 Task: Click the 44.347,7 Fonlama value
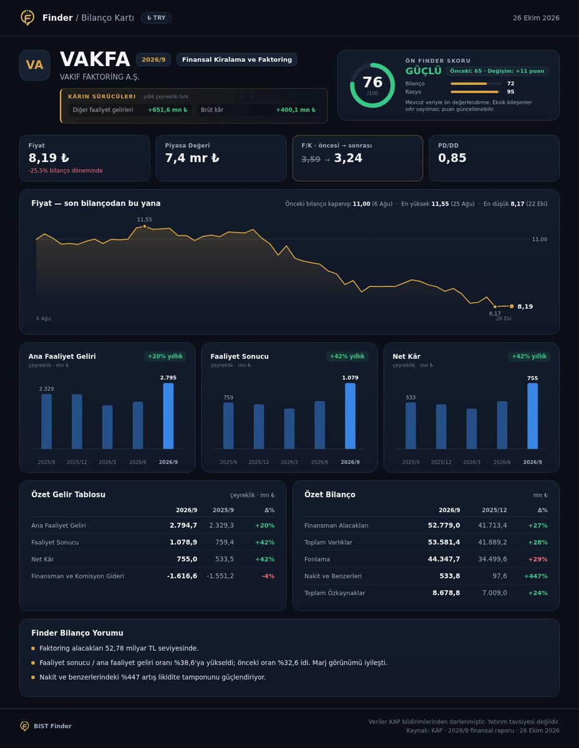pyautogui.click(x=444, y=559)
